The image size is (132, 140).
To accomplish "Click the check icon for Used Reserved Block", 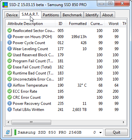I will [10, 55].
